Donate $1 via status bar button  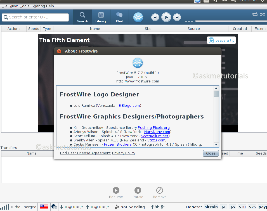point(224,207)
